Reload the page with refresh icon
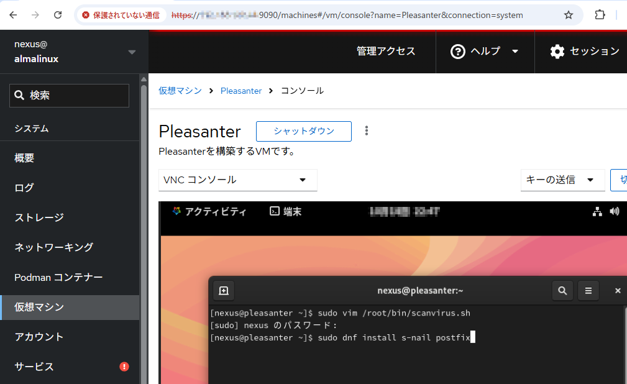 point(58,15)
